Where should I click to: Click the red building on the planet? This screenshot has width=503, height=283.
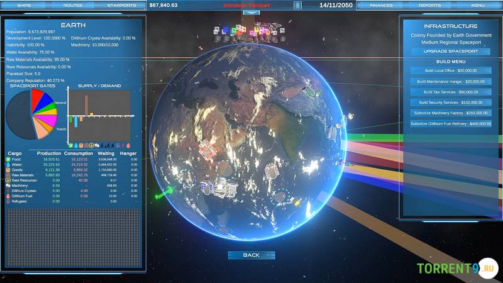coord(206,149)
